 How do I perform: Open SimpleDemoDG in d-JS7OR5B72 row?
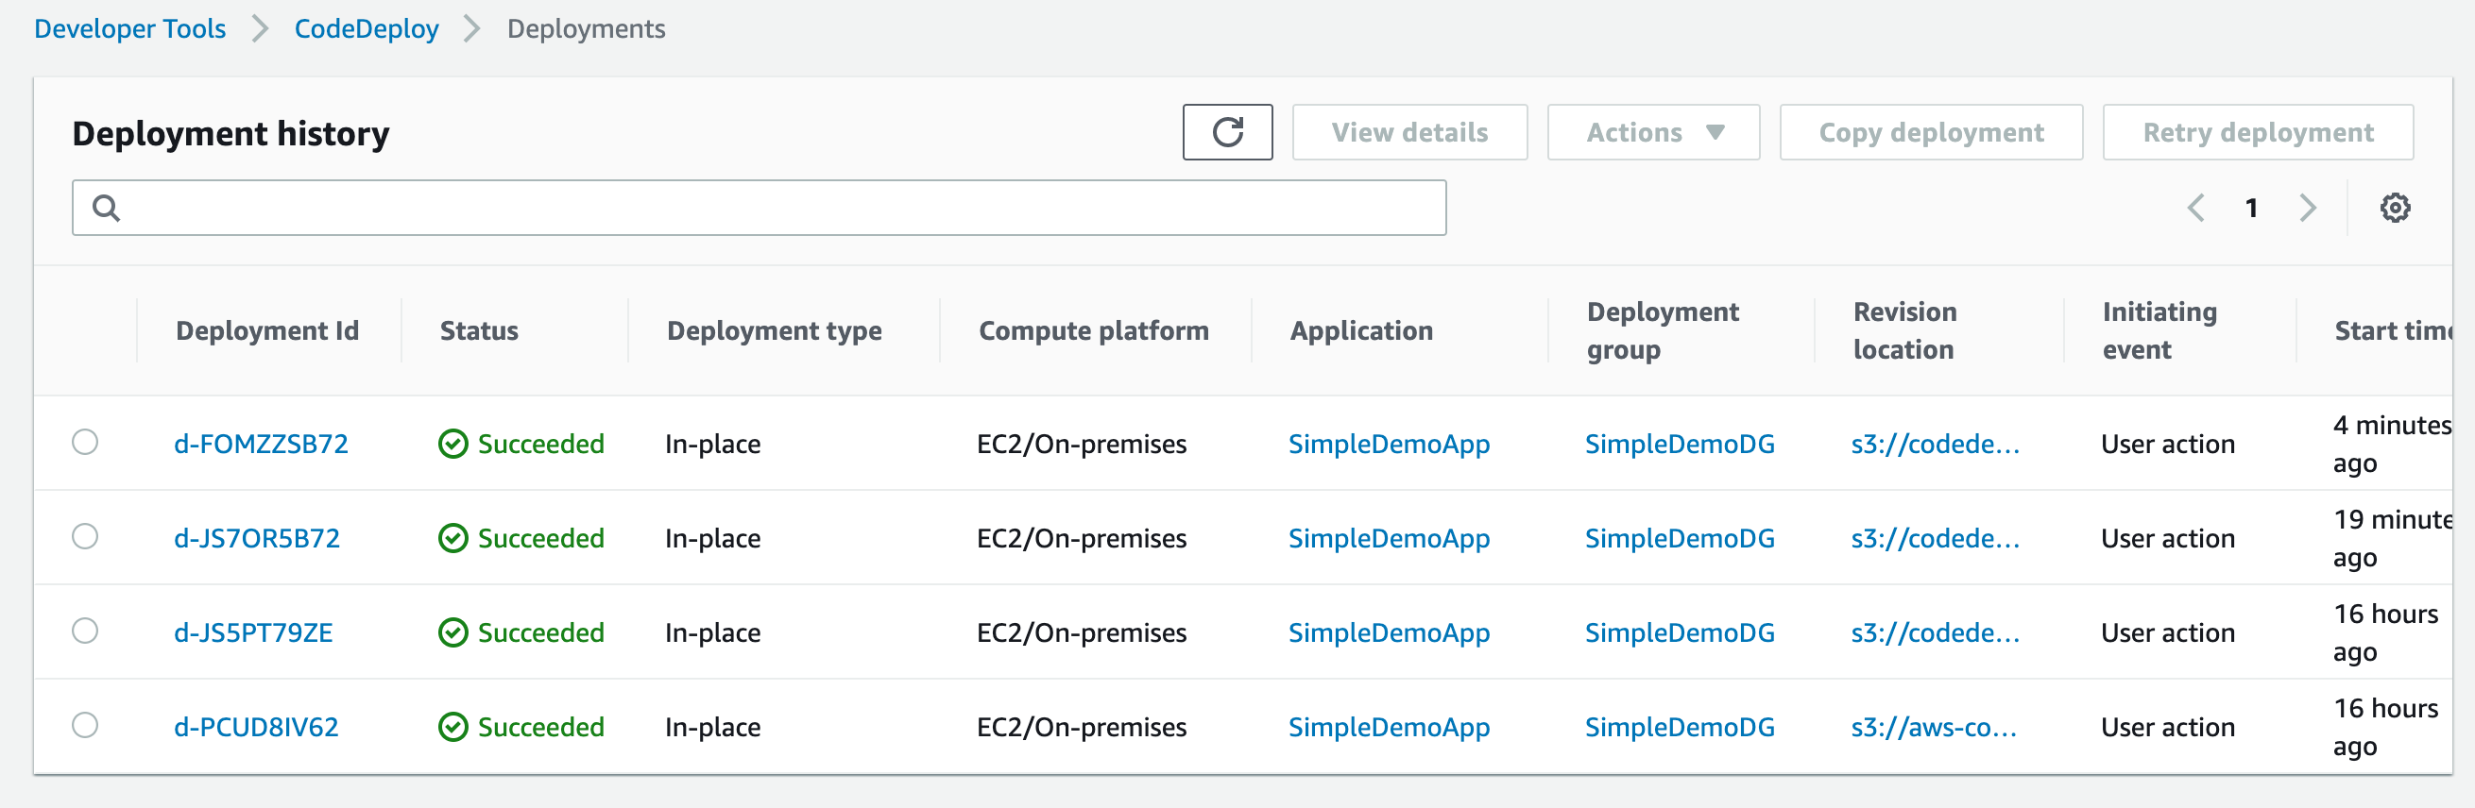click(1680, 538)
